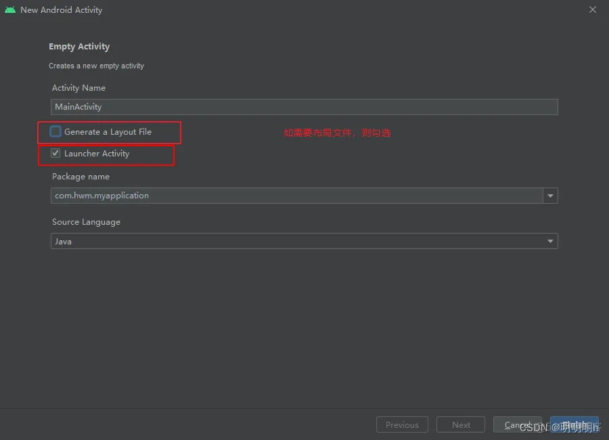609x440 pixels.
Task: Enable the Generate a Layout File checkbox
Action: tap(55, 132)
